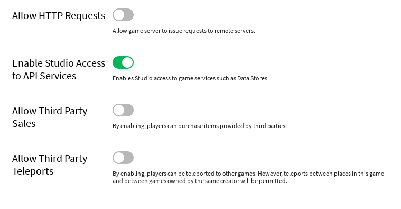Screen dimensions: 401x209
Task: Click description about requests to remote servers
Action: [x=184, y=31]
